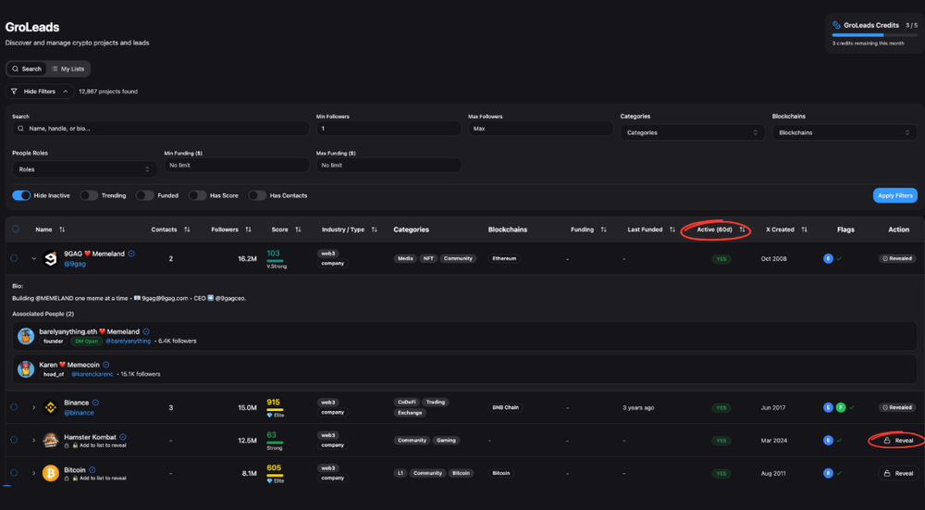Click green F flag in Binance row
Screen dimensions: 925x510
841,407
